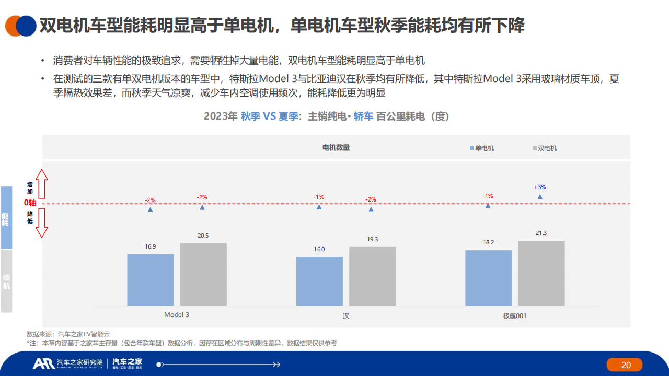Image resolution: width=669 pixels, height=376 pixels.
Task: Click the 单电机 blue legend swatch
Action: tap(472, 148)
